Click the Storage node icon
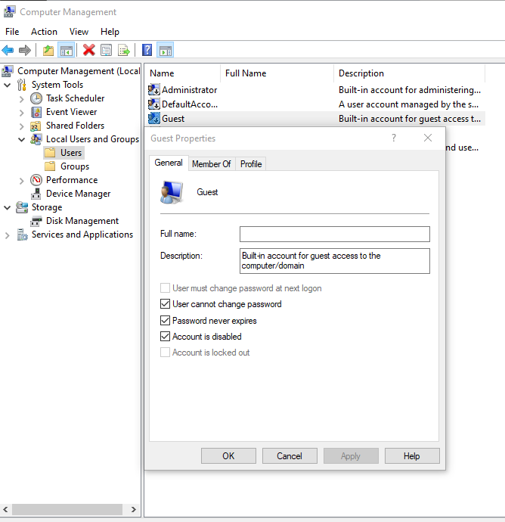Screen dimensions: 505x522 pyautogui.click(x=22, y=207)
